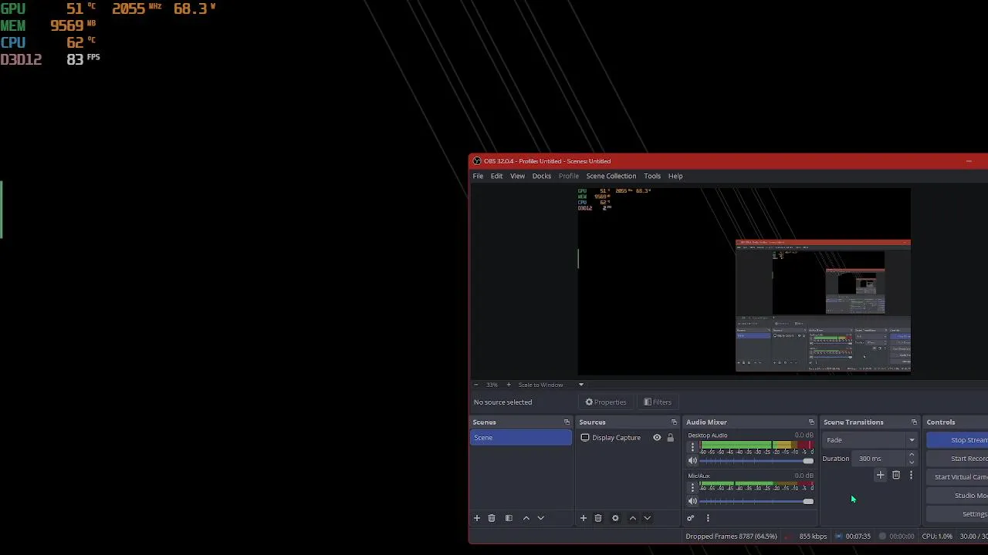Toggle the Display Capture lock
Image resolution: width=988 pixels, height=555 pixels.
(x=670, y=438)
